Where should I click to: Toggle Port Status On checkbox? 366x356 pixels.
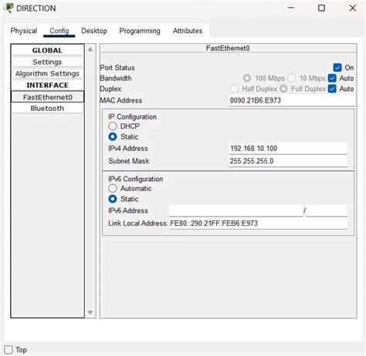(337, 68)
